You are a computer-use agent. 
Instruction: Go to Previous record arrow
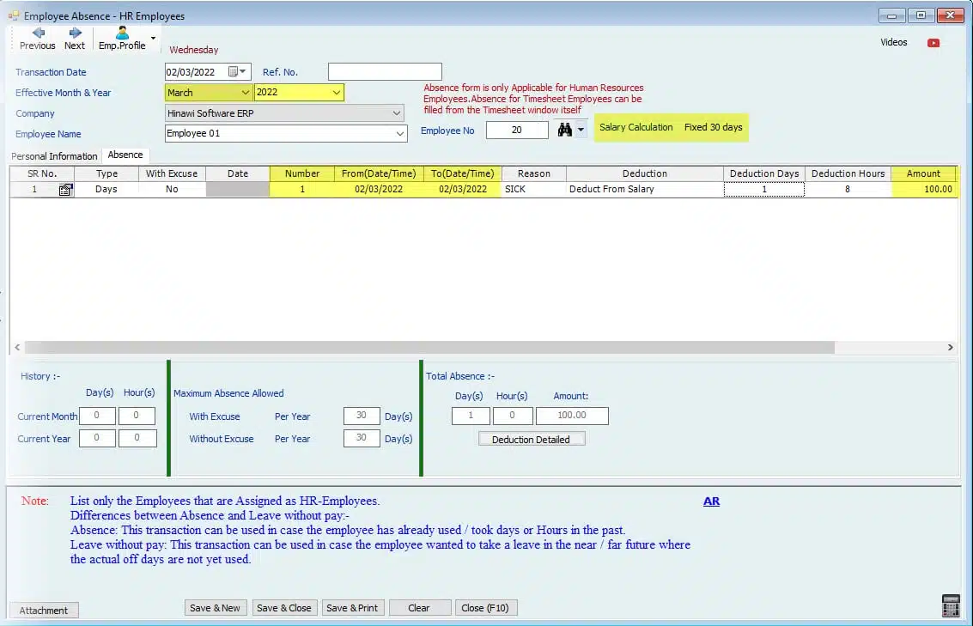[38, 39]
